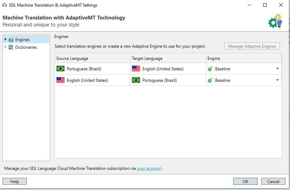Image resolution: width=290 pixels, height=190 pixels.
Task: Click the Brazil flag in the second row's target
Action: tap(136, 80)
